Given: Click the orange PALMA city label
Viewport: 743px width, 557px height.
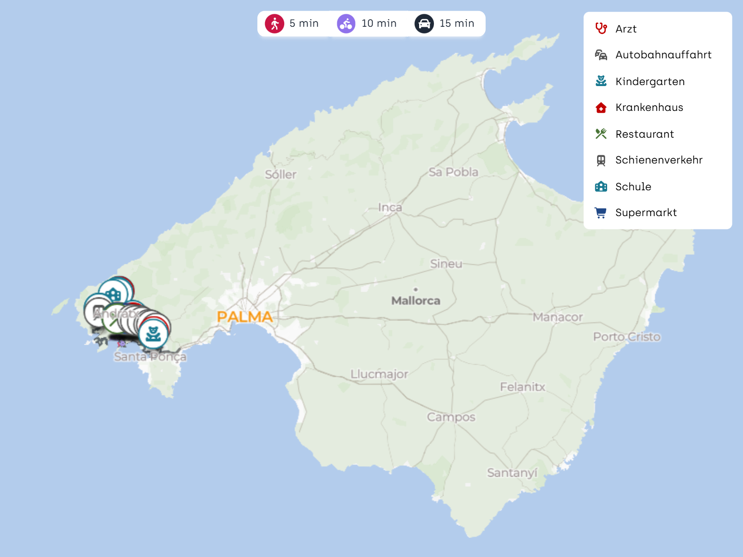Looking at the screenshot, I should coord(244,317).
